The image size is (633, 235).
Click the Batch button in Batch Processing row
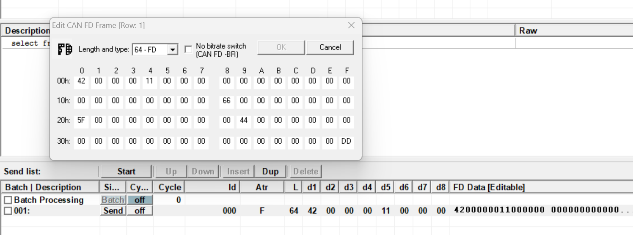(113, 200)
